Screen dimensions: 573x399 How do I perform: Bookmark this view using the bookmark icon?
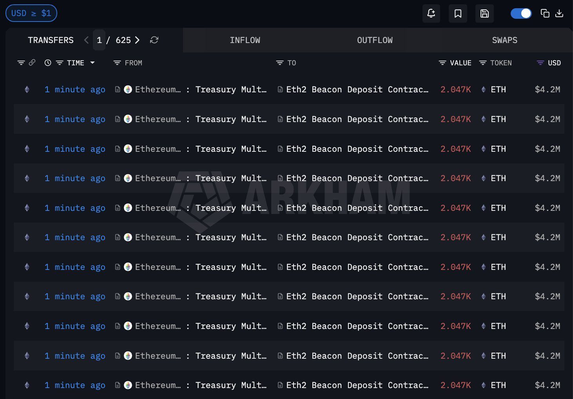click(x=458, y=13)
